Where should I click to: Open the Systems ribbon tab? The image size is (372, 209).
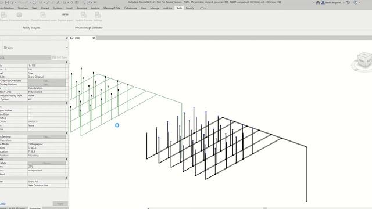tap(58, 8)
